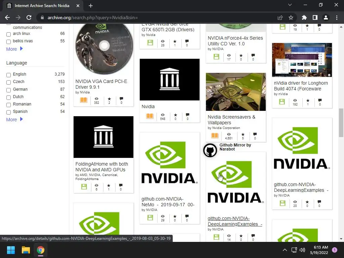Image resolution: width=344 pixels, height=258 pixels.
Task: Click the comment icon under nVidia Longhorn driver
Action: click(320, 100)
